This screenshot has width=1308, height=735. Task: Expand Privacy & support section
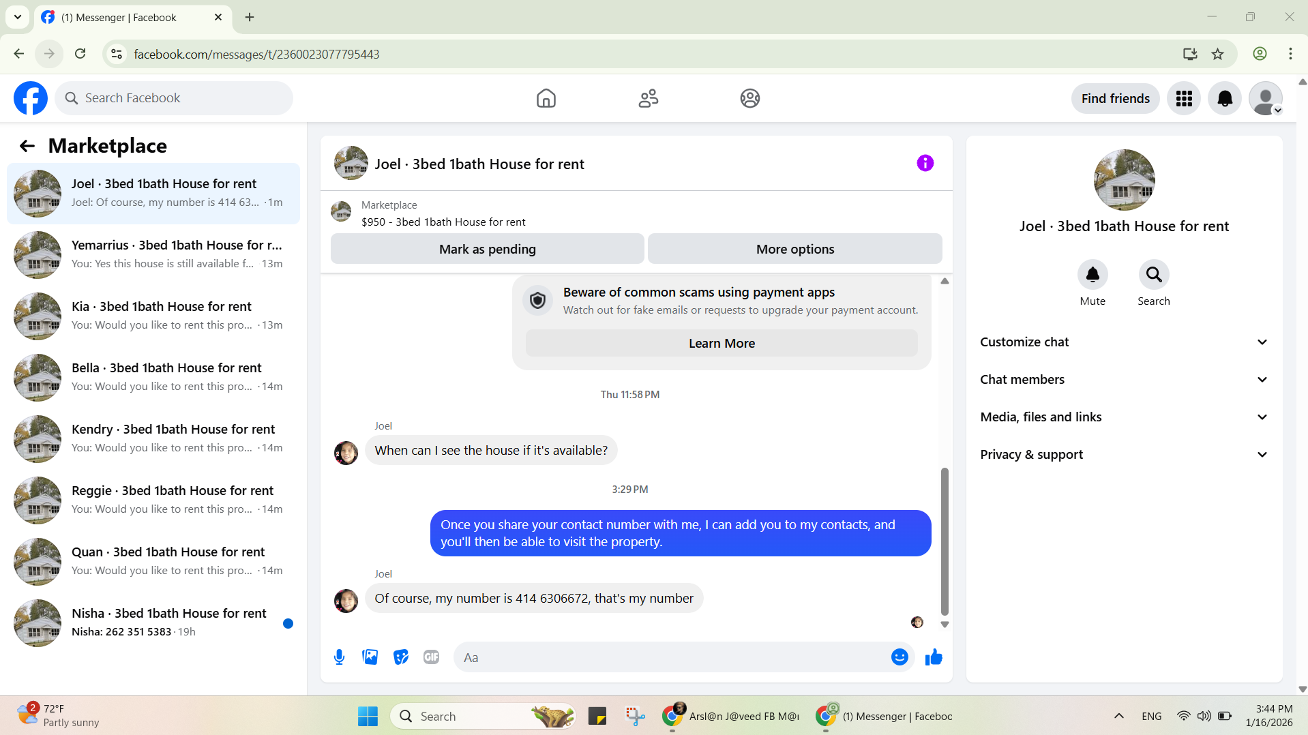[1124, 455]
